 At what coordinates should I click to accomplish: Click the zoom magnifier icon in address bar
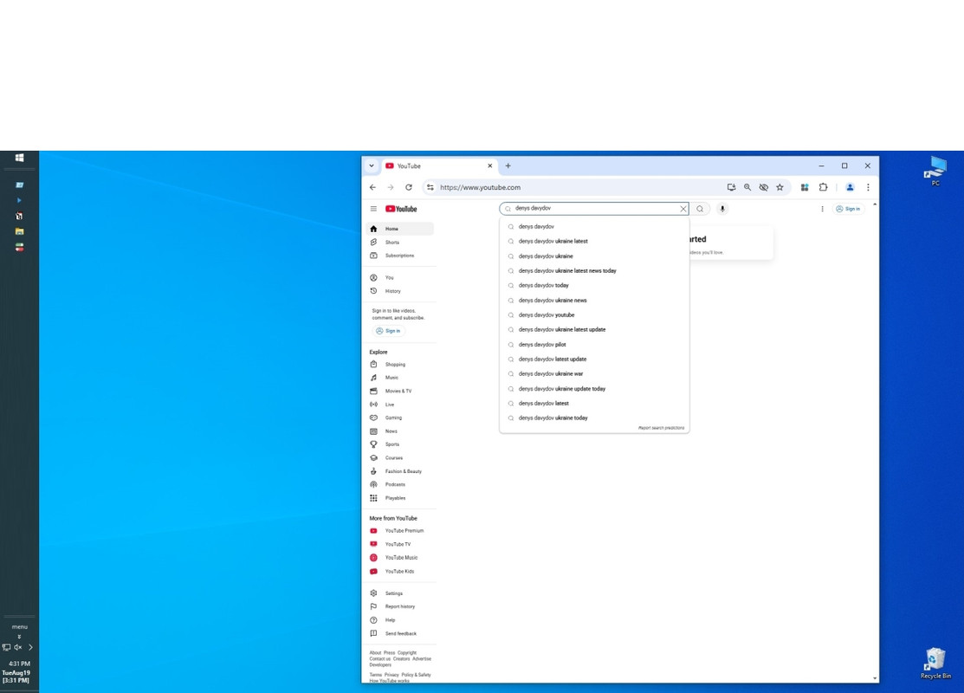[747, 188]
